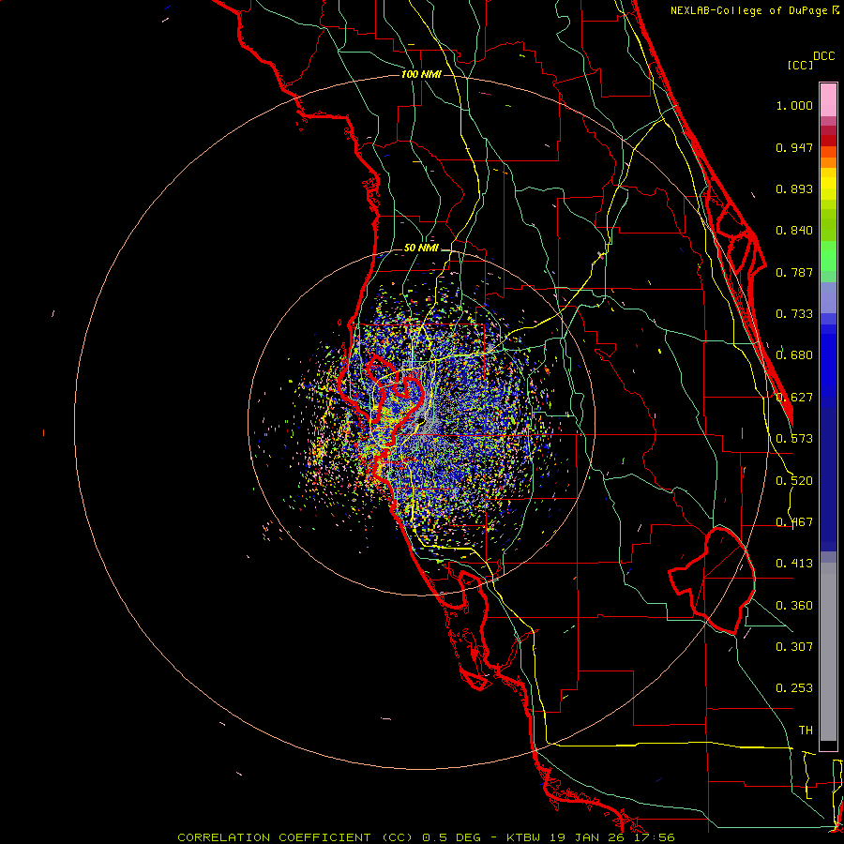The width and height of the screenshot is (844, 844).
Task: Click the 0.840 scale value
Action: coord(794,231)
